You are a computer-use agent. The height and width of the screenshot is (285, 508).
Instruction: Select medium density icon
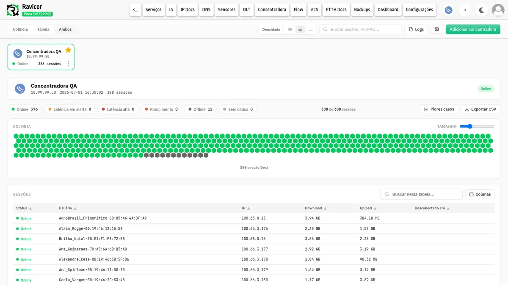(x=300, y=29)
